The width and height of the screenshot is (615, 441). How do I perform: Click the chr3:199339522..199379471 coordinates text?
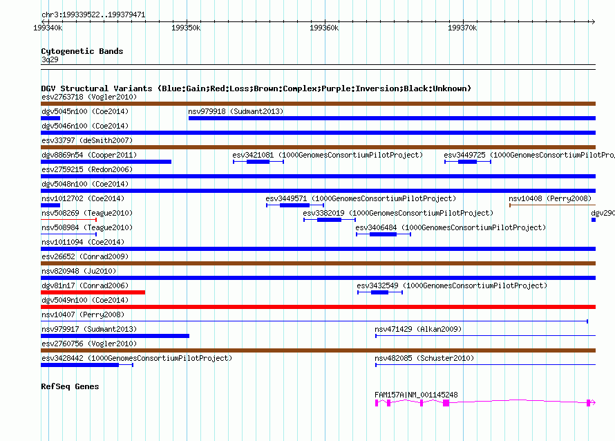pyautogui.click(x=93, y=15)
